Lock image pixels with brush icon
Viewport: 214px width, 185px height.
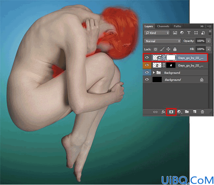tap(162, 49)
